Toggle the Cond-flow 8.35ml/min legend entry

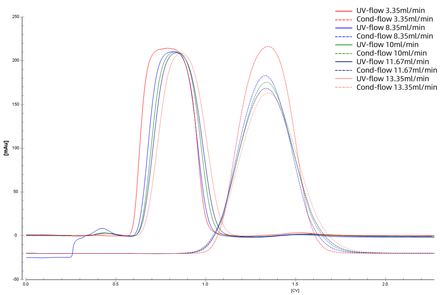click(395, 36)
